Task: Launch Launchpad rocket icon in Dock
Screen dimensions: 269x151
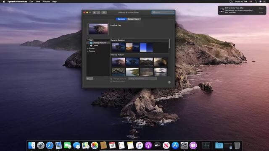Action: click(41, 146)
